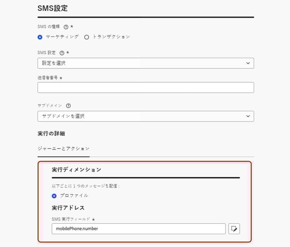Open the 設定を選択 dropdown

pyautogui.click(x=145, y=63)
